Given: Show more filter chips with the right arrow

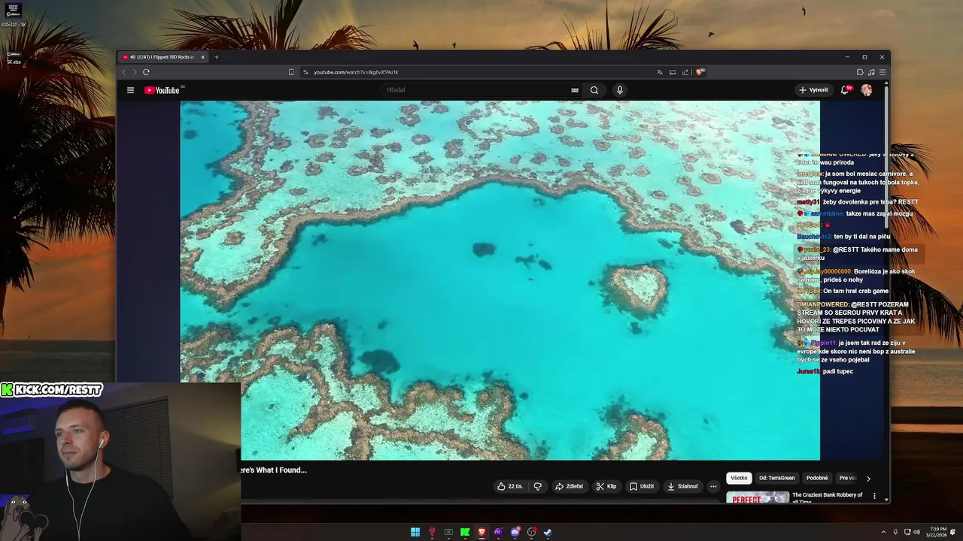Looking at the screenshot, I should pyautogui.click(x=868, y=479).
